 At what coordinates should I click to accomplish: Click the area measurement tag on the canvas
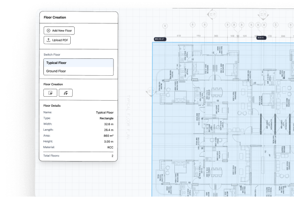tap(160, 39)
